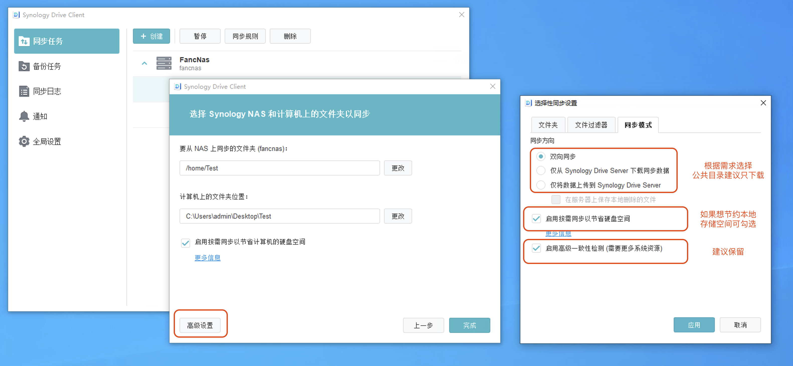Collapse the FancNas server entry chevron
The width and height of the screenshot is (793, 366).
(x=144, y=63)
